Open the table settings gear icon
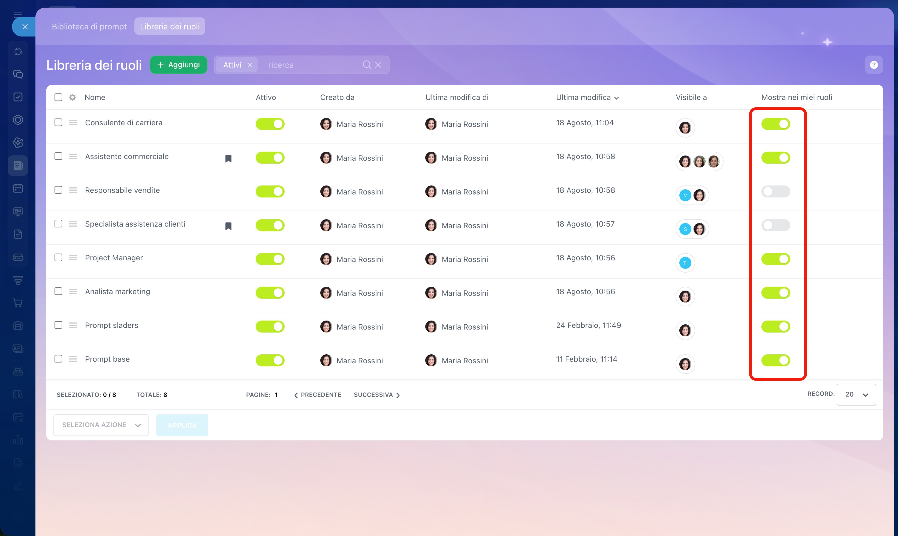Image resolution: width=898 pixels, height=536 pixels. point(73,97)
